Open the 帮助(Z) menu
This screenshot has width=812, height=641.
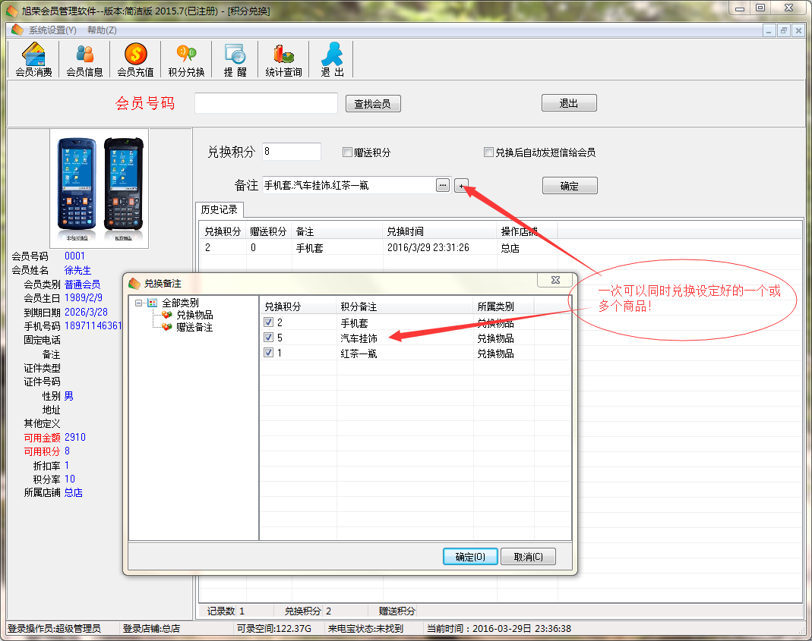[x=102, y=30]
